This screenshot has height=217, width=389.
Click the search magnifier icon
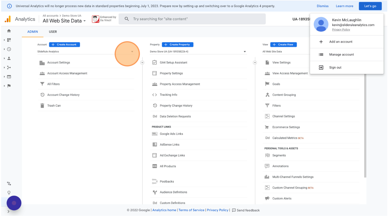point(126,19)
